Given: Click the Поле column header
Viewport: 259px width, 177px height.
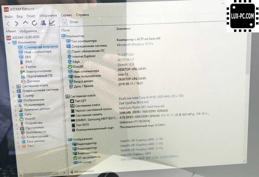Looking at the screenshot, I should coord(65,30).
